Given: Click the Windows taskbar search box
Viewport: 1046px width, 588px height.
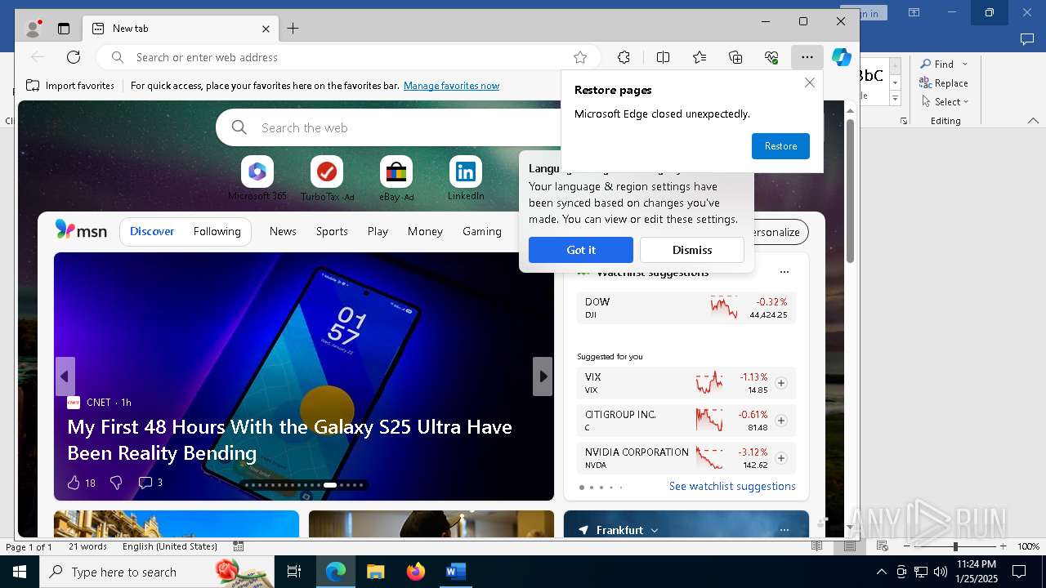Looking at the screenshot, I should pyautogui.click(x=157, y=572).
